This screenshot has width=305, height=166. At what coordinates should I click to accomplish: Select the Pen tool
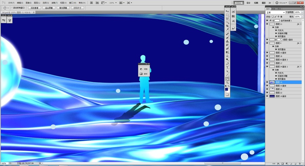coord(227,64)
